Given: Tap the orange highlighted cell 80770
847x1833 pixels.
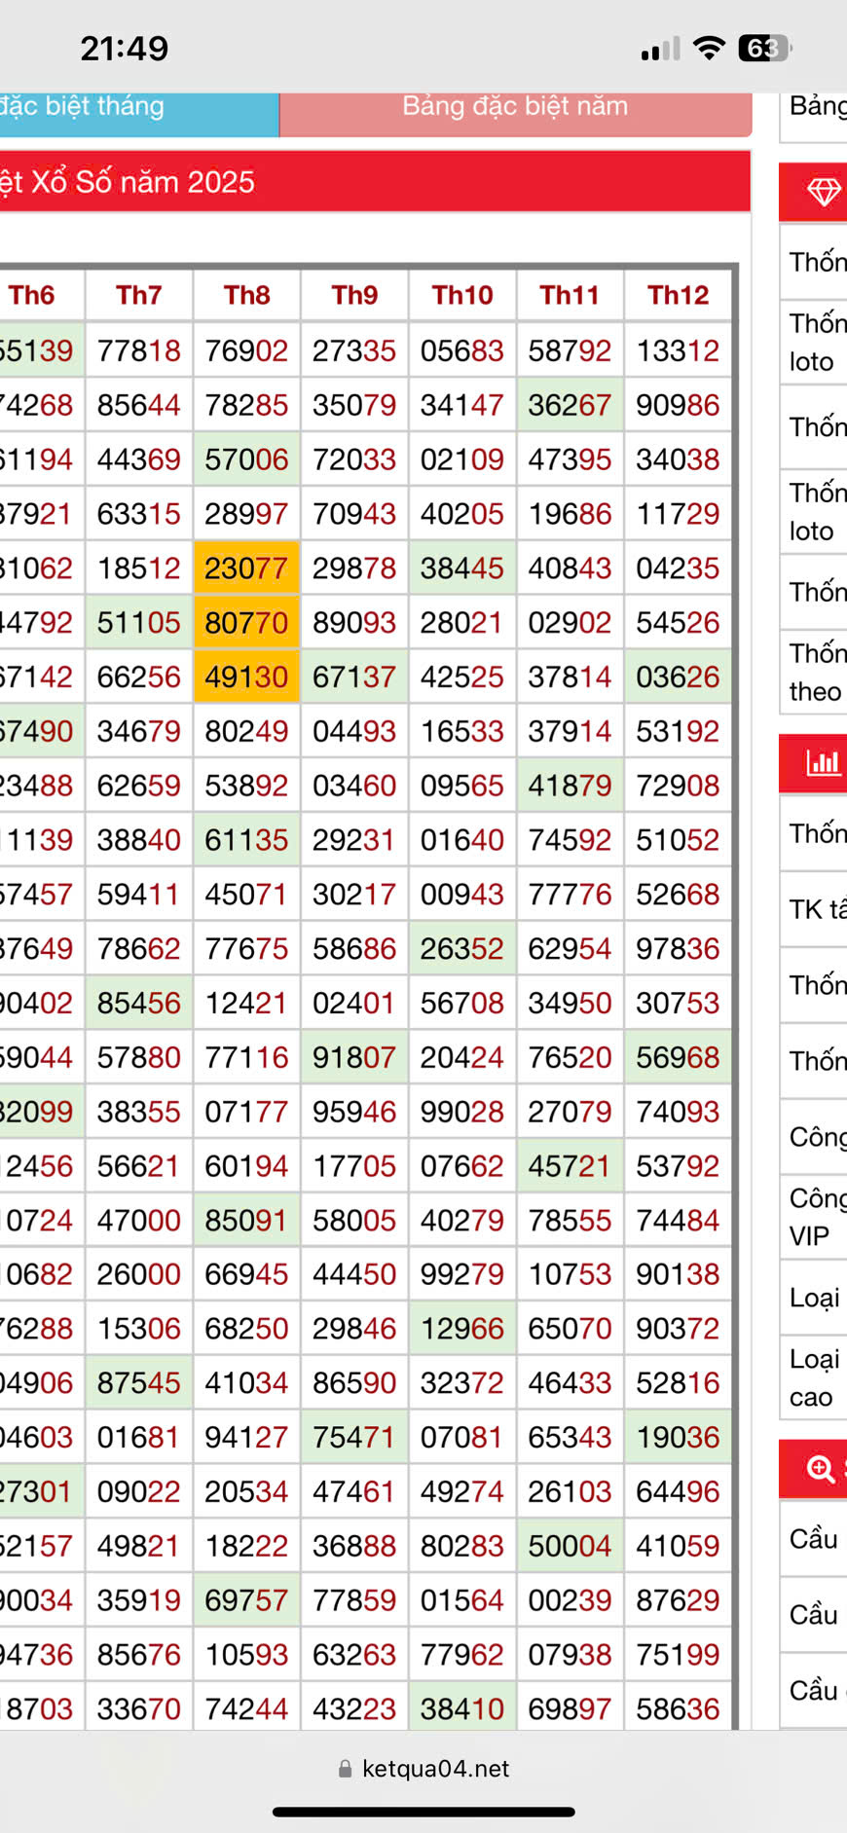Looking at the screenshot, I should (x=246, y=622).
